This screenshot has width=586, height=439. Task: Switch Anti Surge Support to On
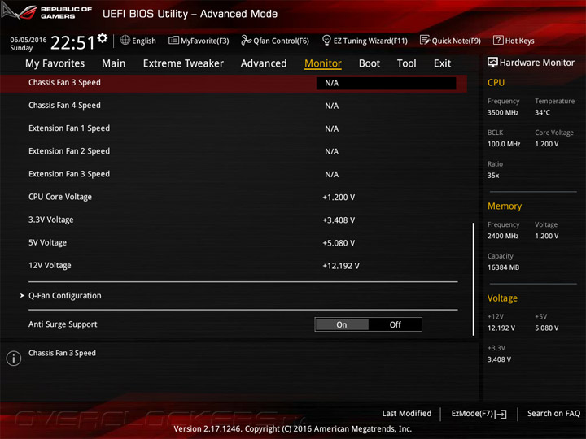[x=342, y=324]
